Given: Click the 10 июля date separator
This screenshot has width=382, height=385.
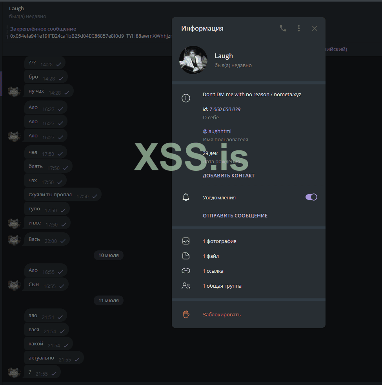Looking at the screenshot, I should tap(108, 255).
